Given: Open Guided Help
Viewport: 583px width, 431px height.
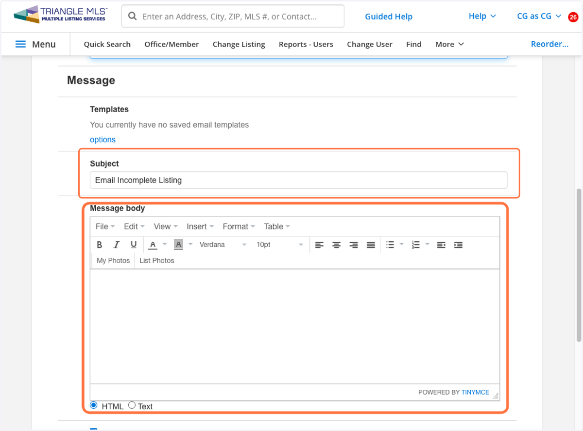Looking at the screenshot, I should click(389, 17).
